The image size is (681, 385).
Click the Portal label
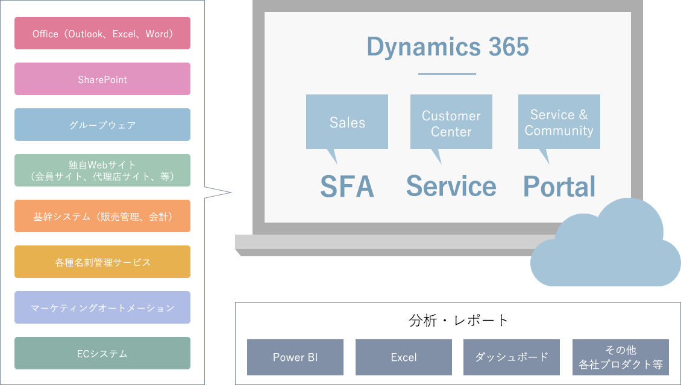click(x=559, y=186)
